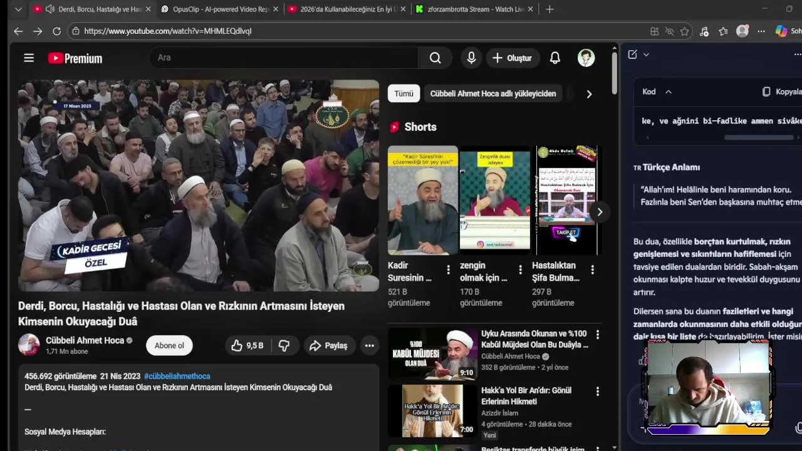Copy code with the Kopyala button

click(x=781, y=91)
